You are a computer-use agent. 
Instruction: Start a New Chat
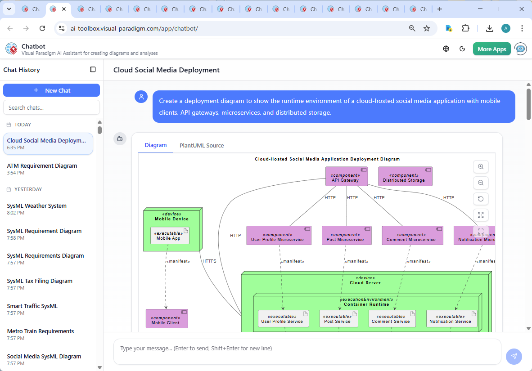51,90
